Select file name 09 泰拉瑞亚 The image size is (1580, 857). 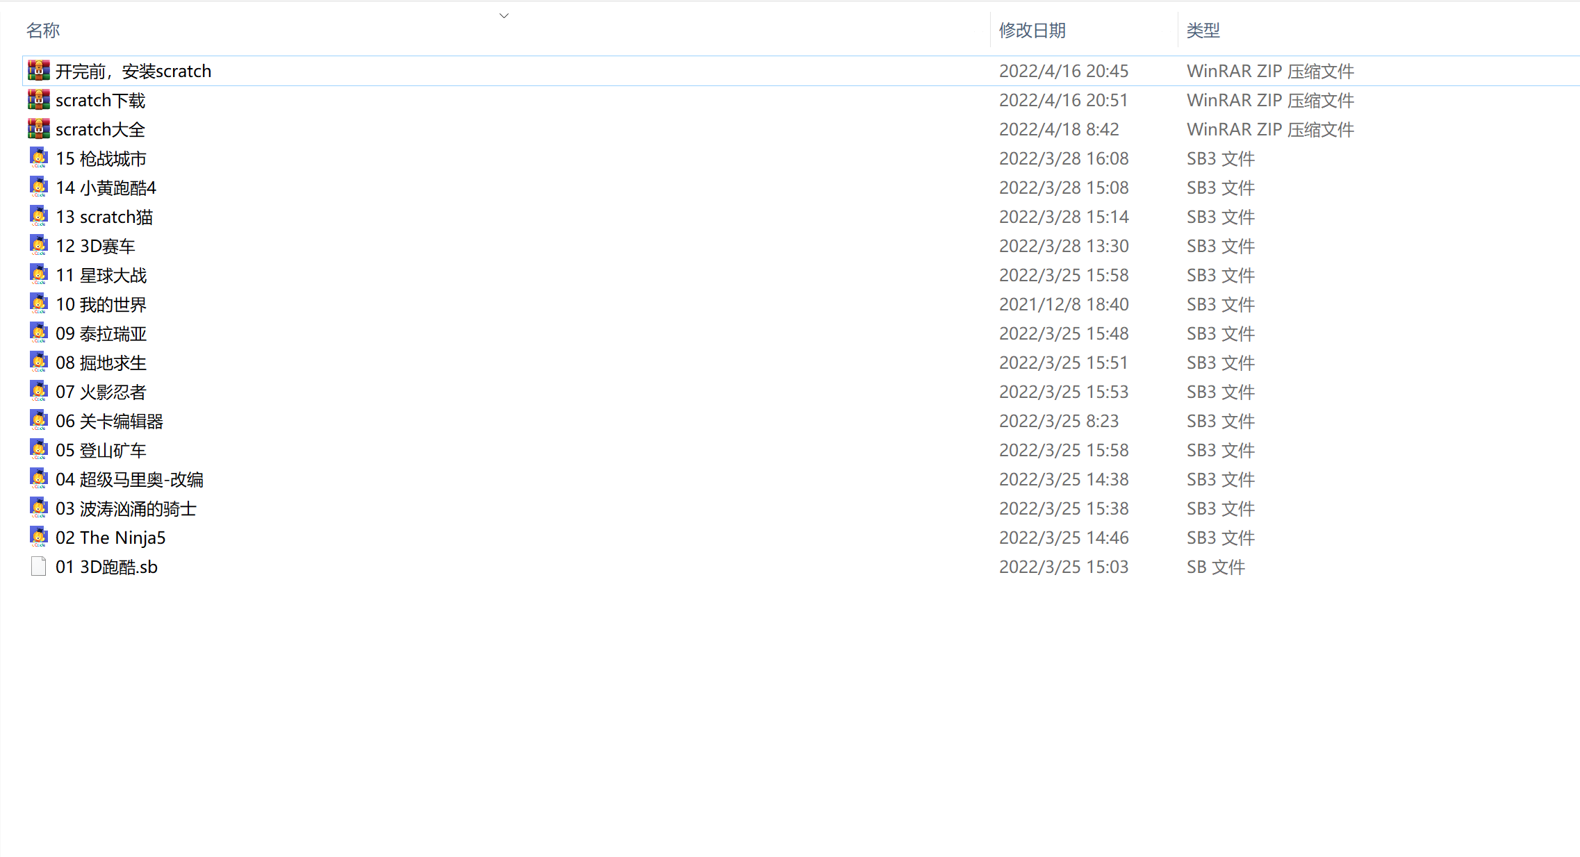101,333
